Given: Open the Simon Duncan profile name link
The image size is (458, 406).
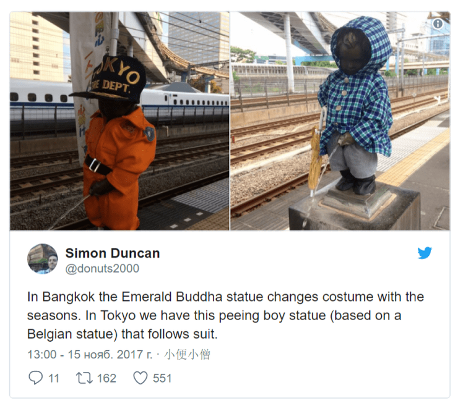Looking at the screenshot, I should pyautogui.click(x=113, y=253).
